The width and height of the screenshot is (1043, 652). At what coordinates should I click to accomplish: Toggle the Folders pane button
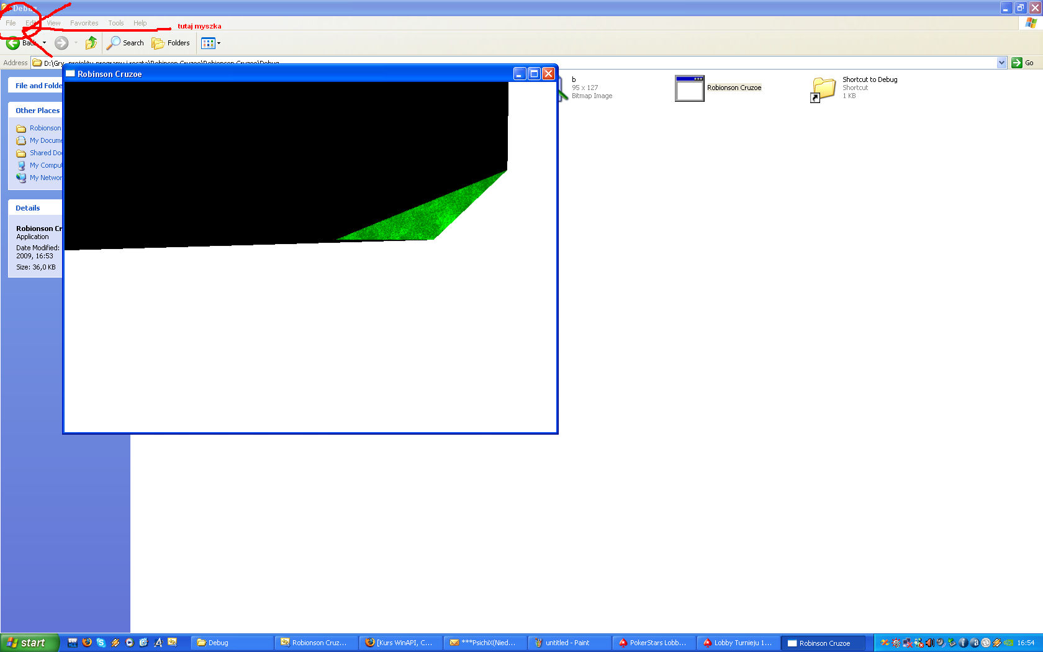(171, 43)
